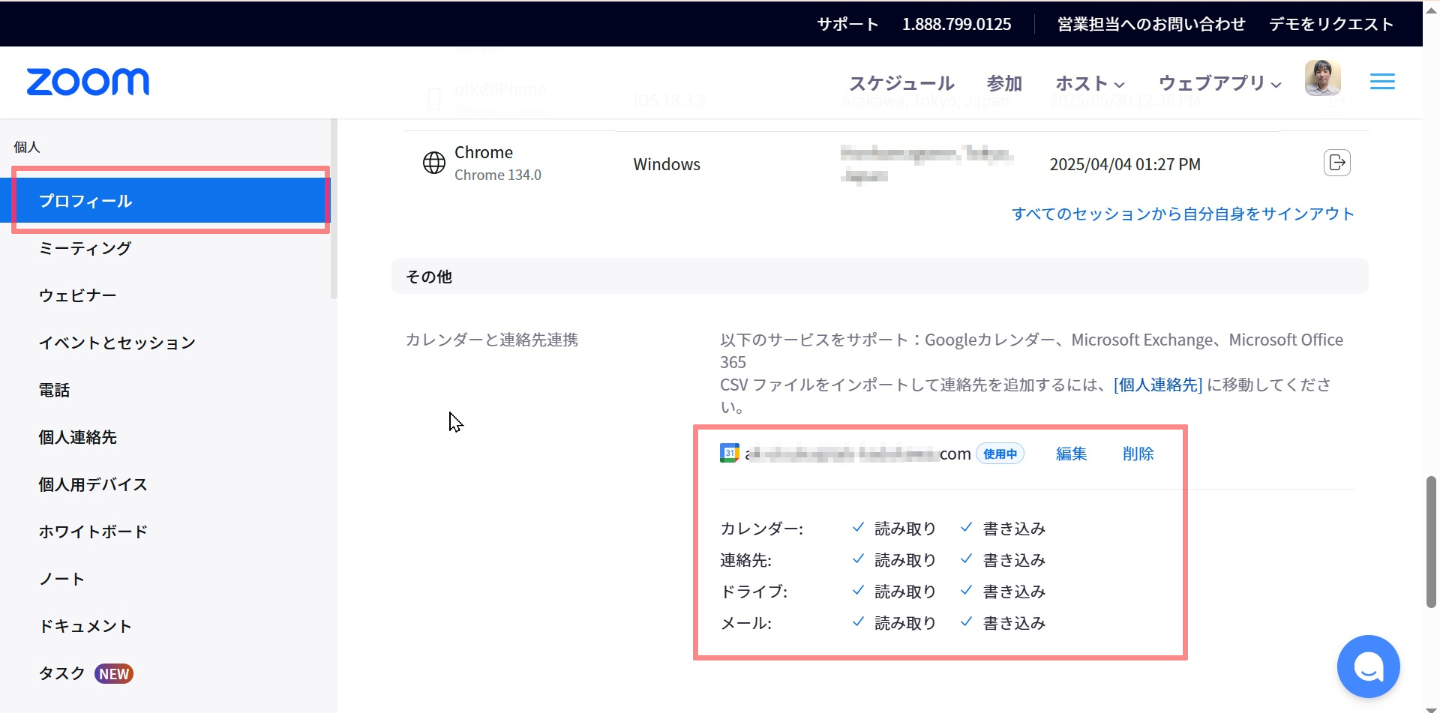Click the sidebar scrollbar thumb
The width and height of the screenshot is (1440, 713).
pyautogui.click(x=334, y=208)
